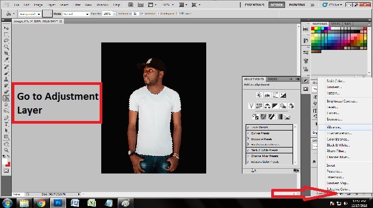Click the Tolerance input field
The image size is (373, 208).
135,14
